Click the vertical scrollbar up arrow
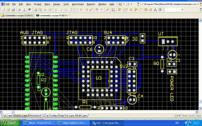202x126 pixels. click(x=200, y=20)
